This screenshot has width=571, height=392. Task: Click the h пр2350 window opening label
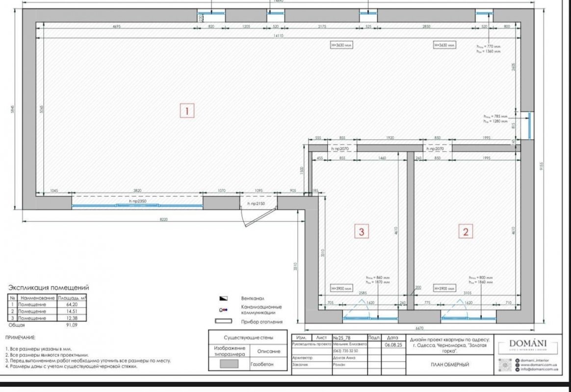point(137,202)
